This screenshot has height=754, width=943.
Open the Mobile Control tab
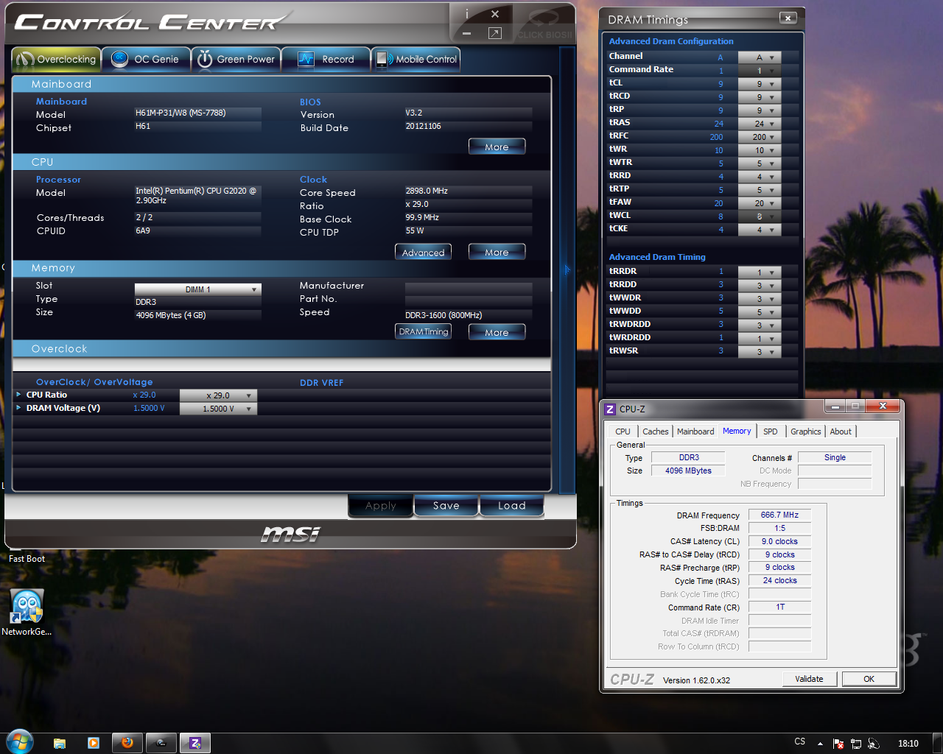tap(416, 59)
